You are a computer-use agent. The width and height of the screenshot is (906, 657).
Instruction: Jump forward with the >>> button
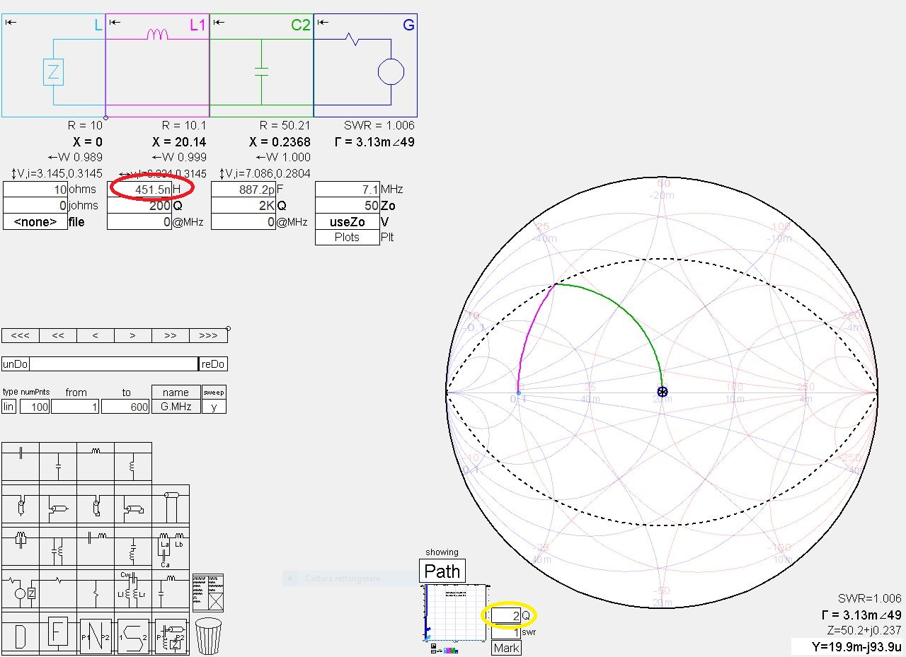[x=208, y=335]
